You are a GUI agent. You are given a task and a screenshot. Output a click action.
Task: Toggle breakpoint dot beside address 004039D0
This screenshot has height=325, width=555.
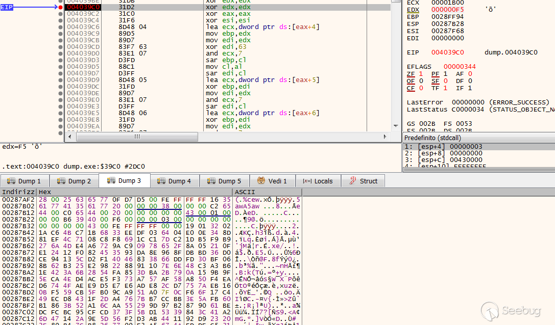coord(61,53)
